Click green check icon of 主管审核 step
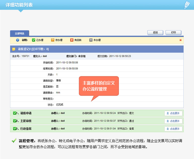Image resolution: width=194 pixels, height=159 pixels. pyautogui.click(x=15, y=121)
